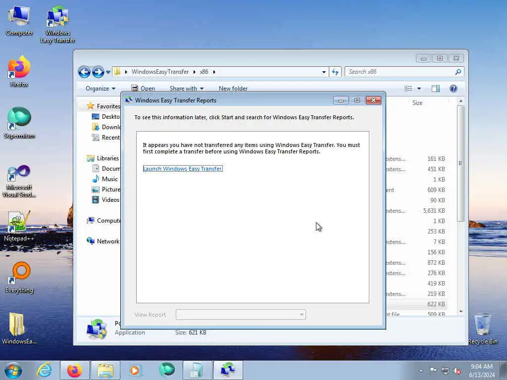Open the View Report dropdown
Image resolution: width=507 pixels, height=380 pixels.
tap(241, 314)
